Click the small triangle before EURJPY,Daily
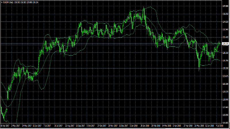 click(2, 2)
